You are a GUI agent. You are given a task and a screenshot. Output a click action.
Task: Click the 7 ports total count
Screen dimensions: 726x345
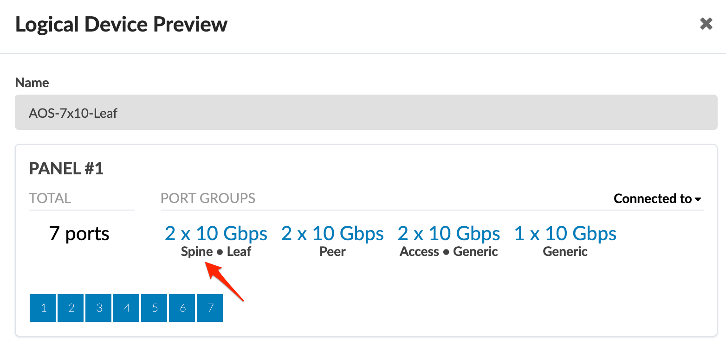[x=79, y=234]
